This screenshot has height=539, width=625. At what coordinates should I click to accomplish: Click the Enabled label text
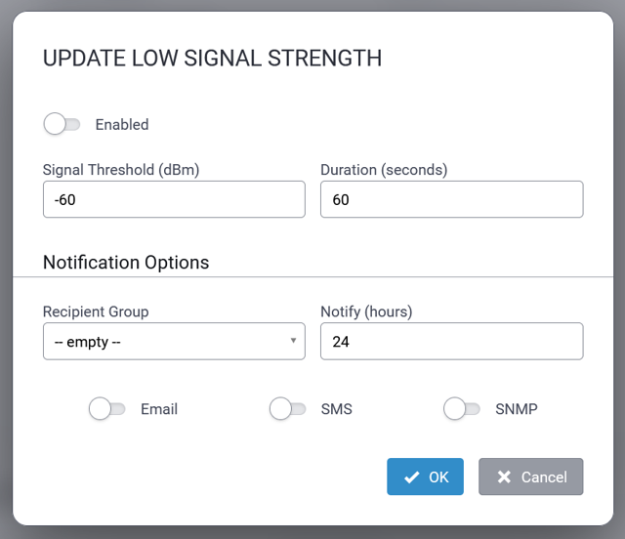click(122, 124)
